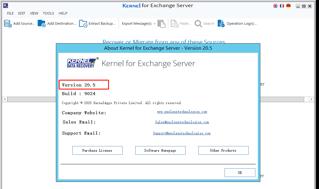Switch language using the UK flag

pos(275,6)
